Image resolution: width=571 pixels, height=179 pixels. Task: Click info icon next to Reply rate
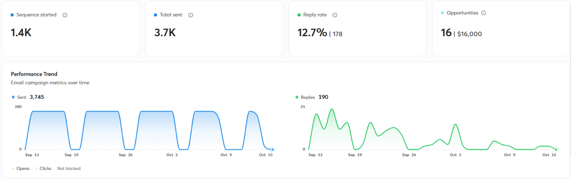[335, 15]
